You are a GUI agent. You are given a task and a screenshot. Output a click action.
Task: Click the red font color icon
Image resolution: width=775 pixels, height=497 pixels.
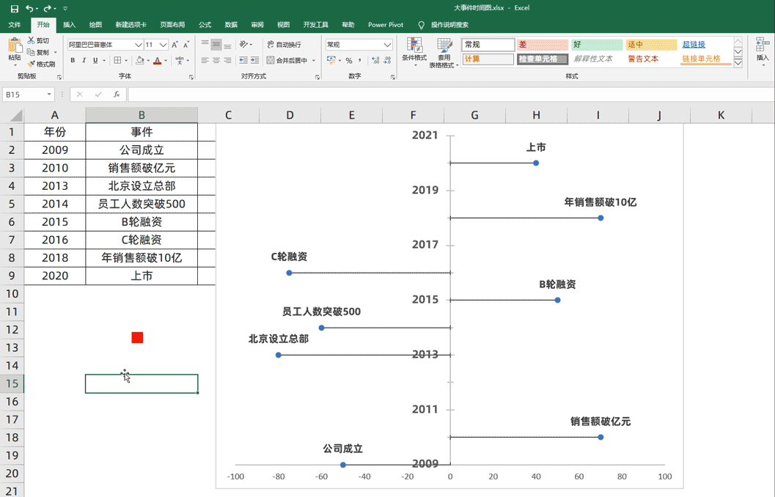click(157, 60)
